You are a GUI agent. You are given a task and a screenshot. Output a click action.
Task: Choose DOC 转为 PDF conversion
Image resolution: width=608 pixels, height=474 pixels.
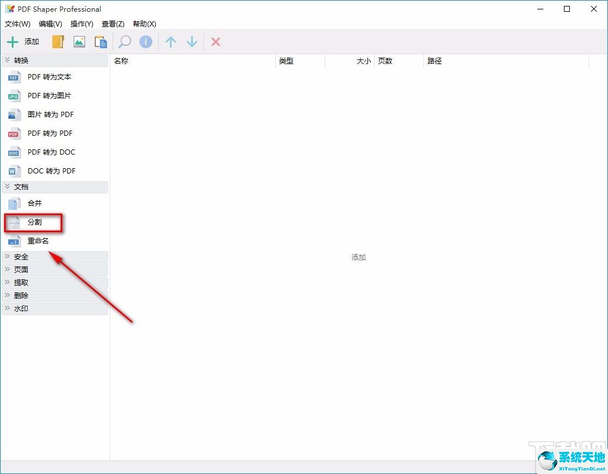(51, 171)
